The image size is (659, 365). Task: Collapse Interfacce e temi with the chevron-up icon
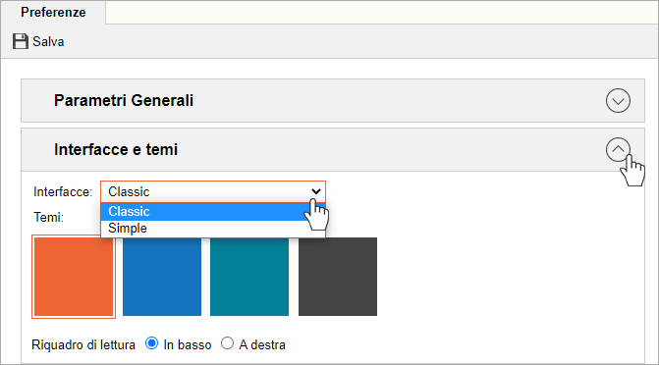point(618,149)
